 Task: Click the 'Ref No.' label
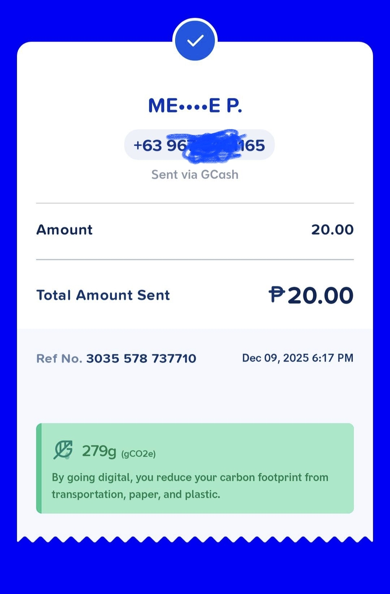click(59, 359)
